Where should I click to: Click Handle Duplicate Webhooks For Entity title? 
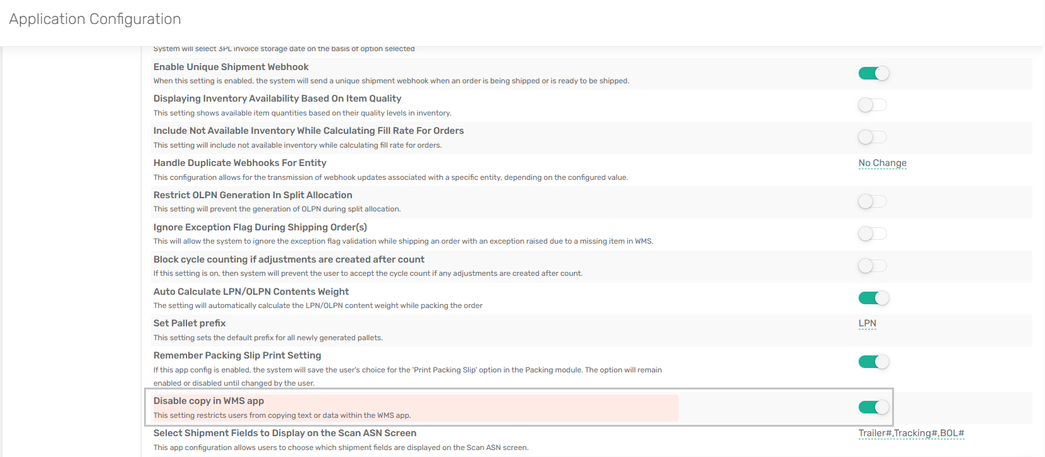pos(240,163)
